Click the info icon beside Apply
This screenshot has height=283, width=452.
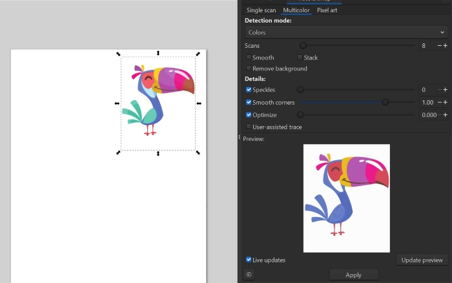[249, 275]
